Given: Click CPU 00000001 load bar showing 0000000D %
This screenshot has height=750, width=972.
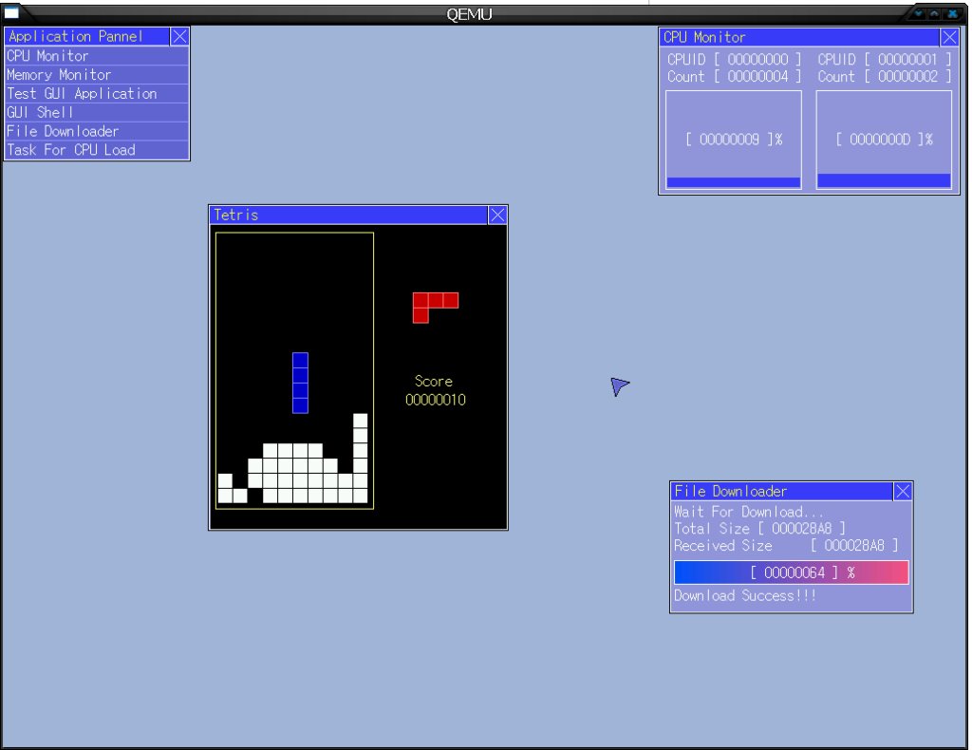Looking at the screenshot, I should 884,140.
